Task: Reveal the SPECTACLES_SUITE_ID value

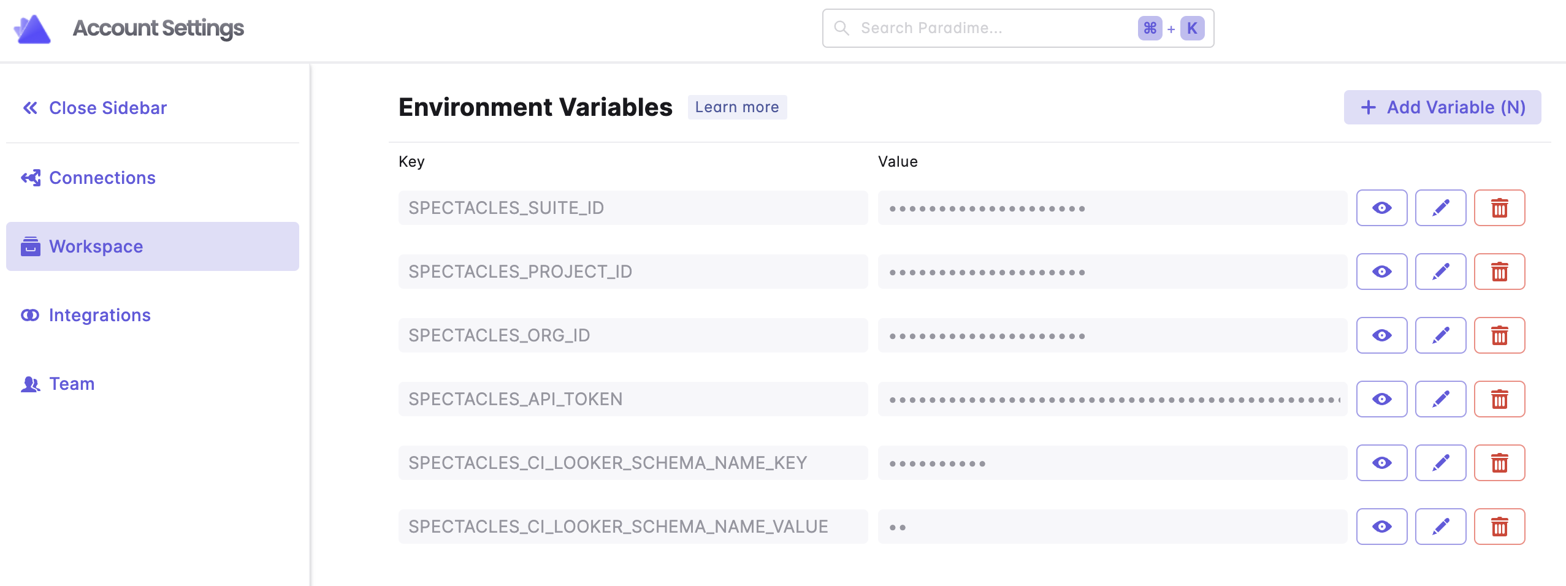Action: coord(1381,208)
